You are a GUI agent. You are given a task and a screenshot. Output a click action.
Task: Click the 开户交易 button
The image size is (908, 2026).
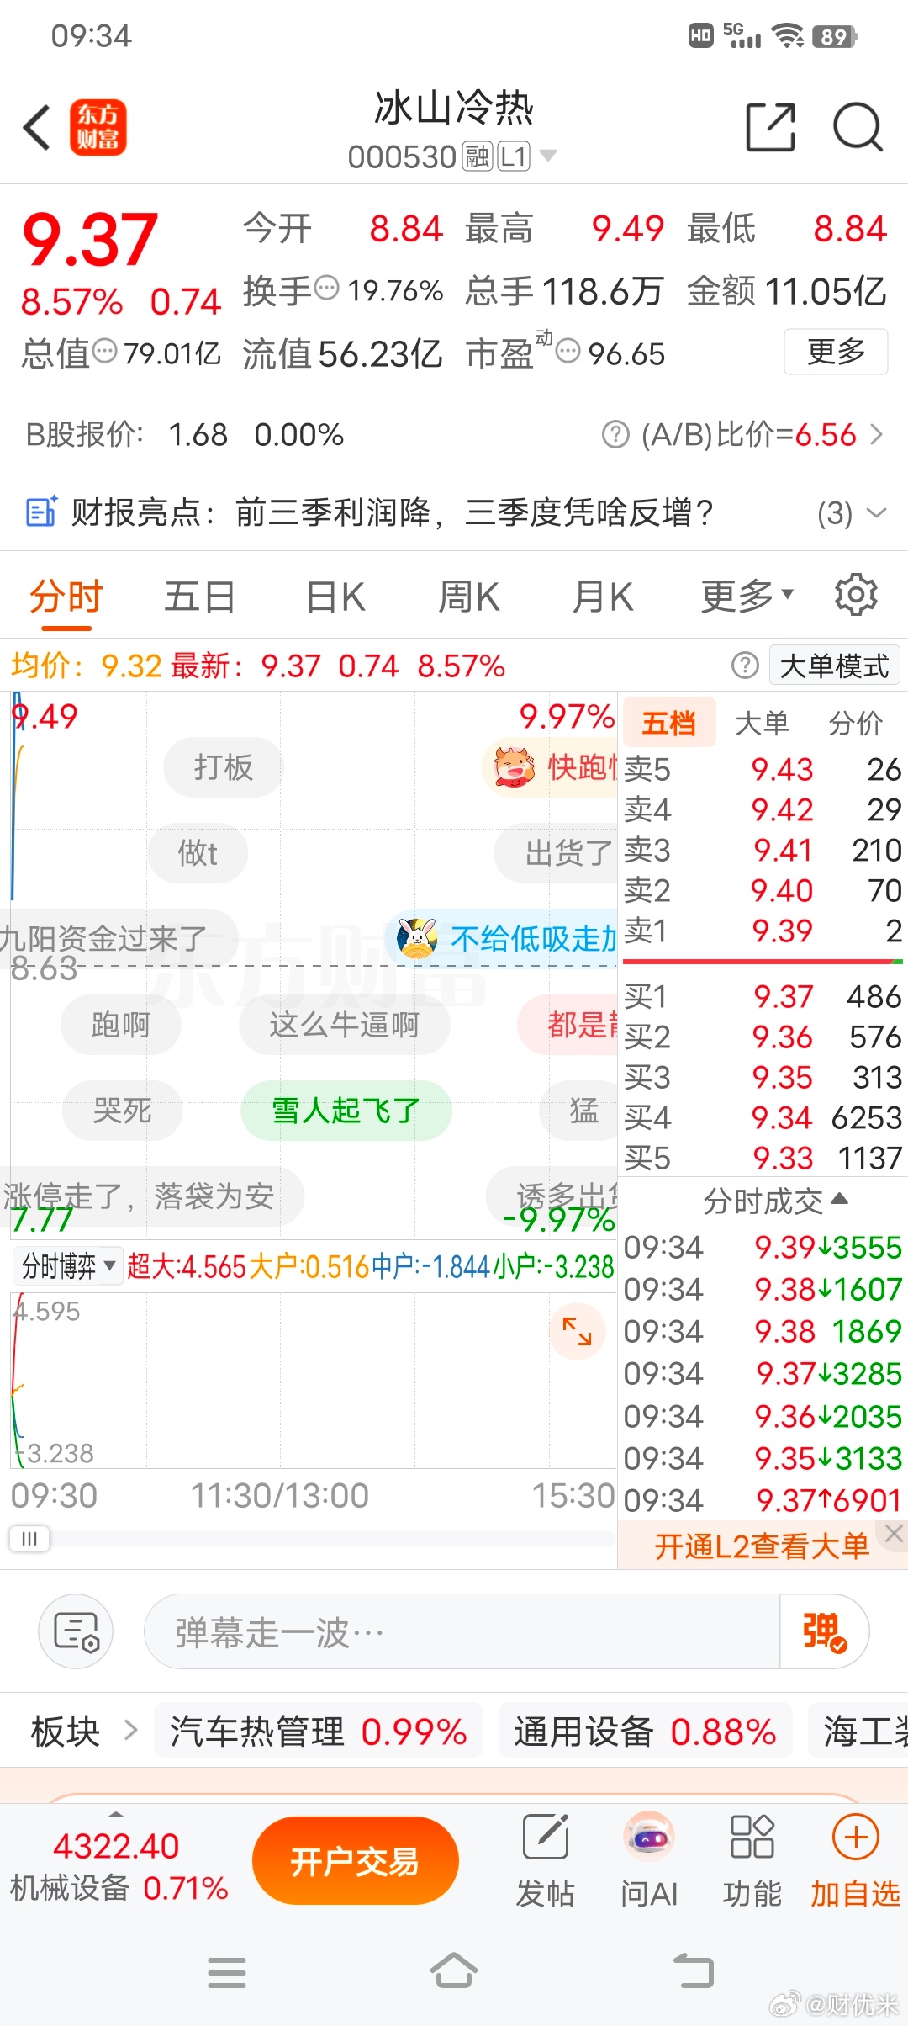355,1861
